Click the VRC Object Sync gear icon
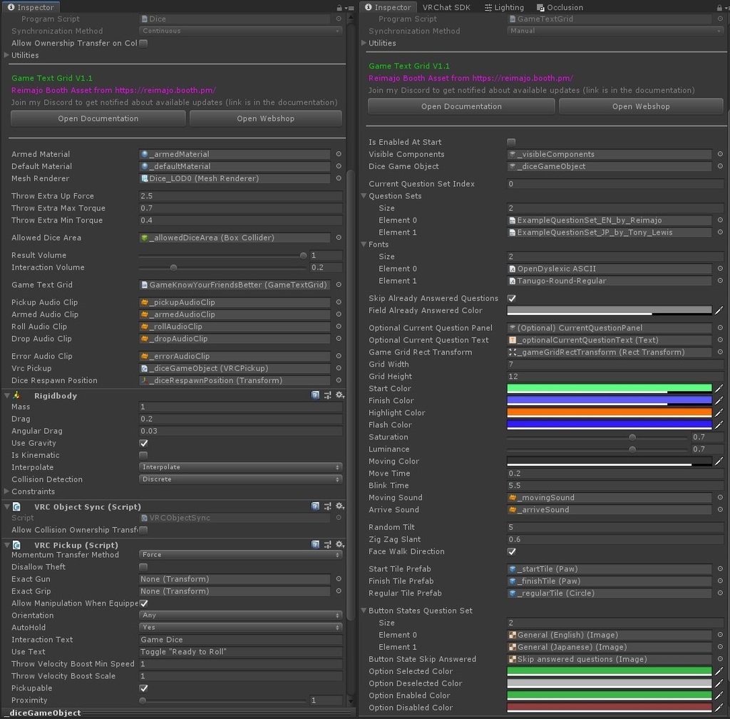 [x=340, y=506]
